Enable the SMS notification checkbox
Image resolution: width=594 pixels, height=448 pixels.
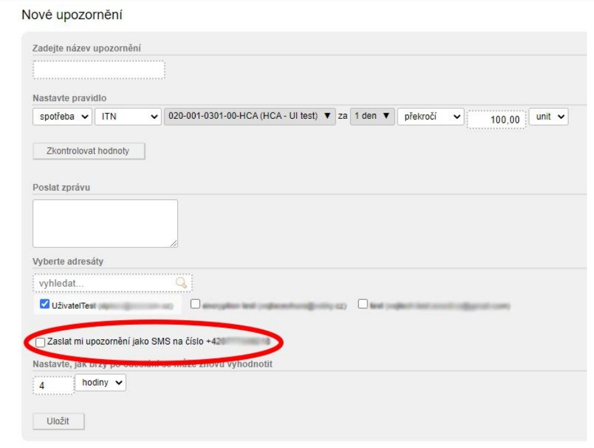[41, 343]
